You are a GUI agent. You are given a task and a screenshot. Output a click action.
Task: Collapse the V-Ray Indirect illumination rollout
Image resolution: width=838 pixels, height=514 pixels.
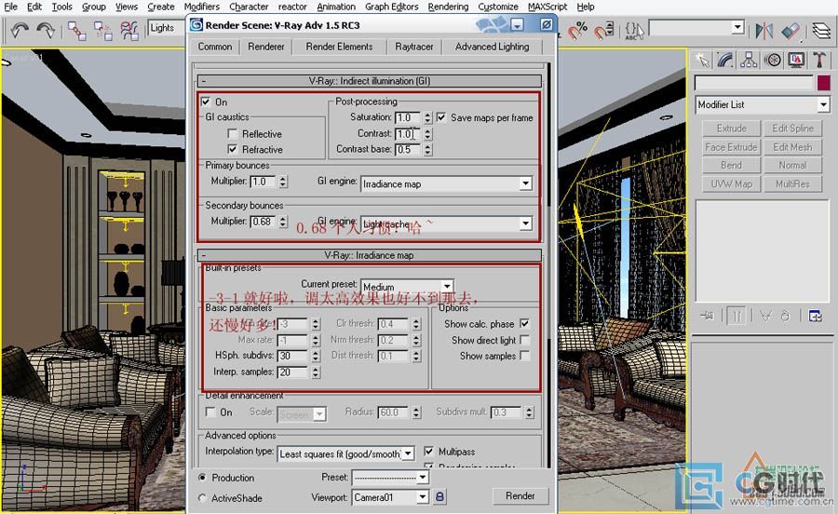370,81
